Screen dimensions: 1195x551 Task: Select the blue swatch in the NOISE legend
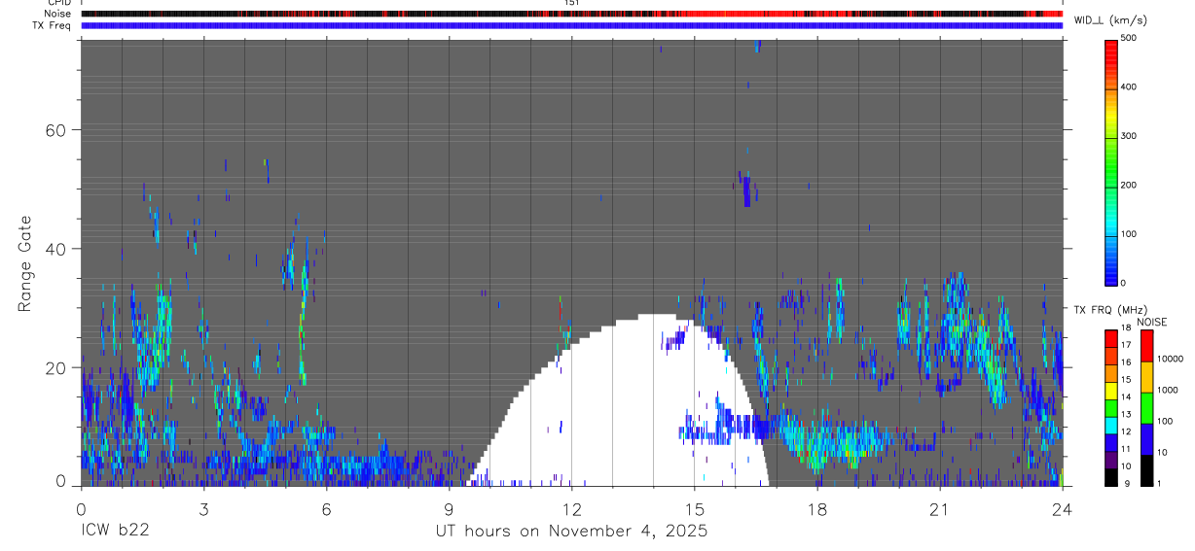pos(1146,439)
